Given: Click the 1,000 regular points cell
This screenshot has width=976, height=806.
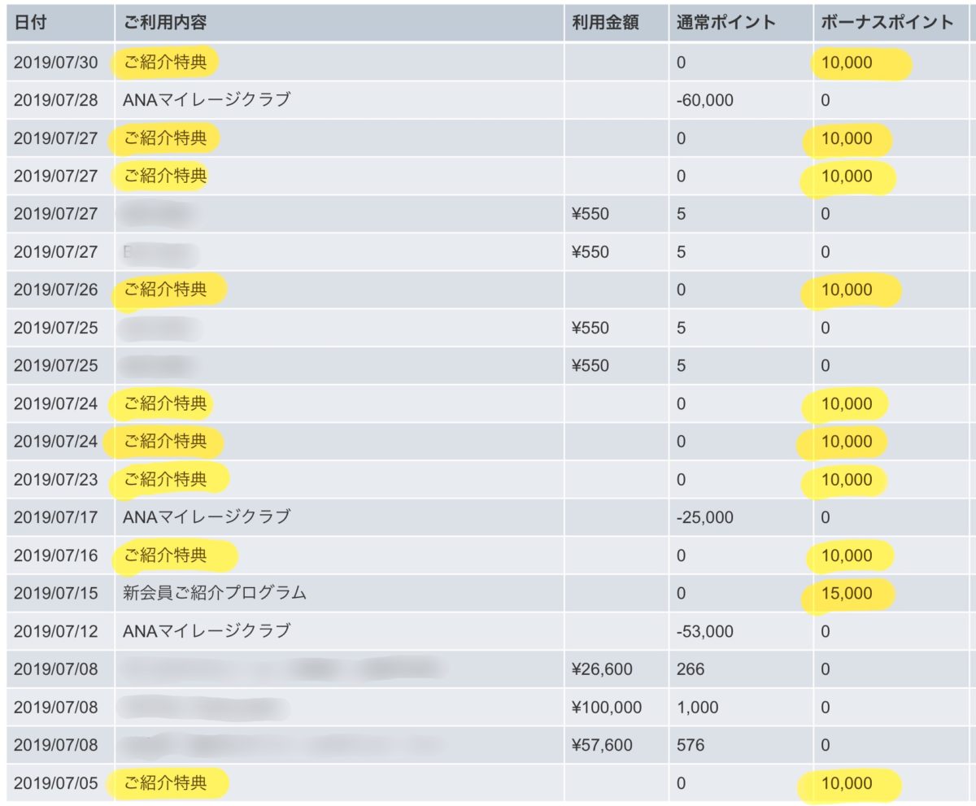Looking at the screenshot, I should [697, 707].
